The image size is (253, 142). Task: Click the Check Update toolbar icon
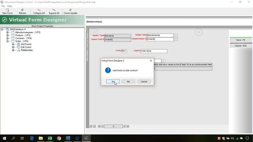point(70,10)
